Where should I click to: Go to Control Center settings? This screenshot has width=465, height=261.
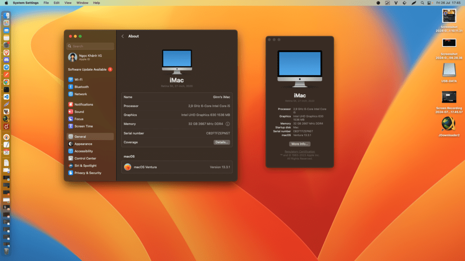pyautogui.click(x=90, y=159)
